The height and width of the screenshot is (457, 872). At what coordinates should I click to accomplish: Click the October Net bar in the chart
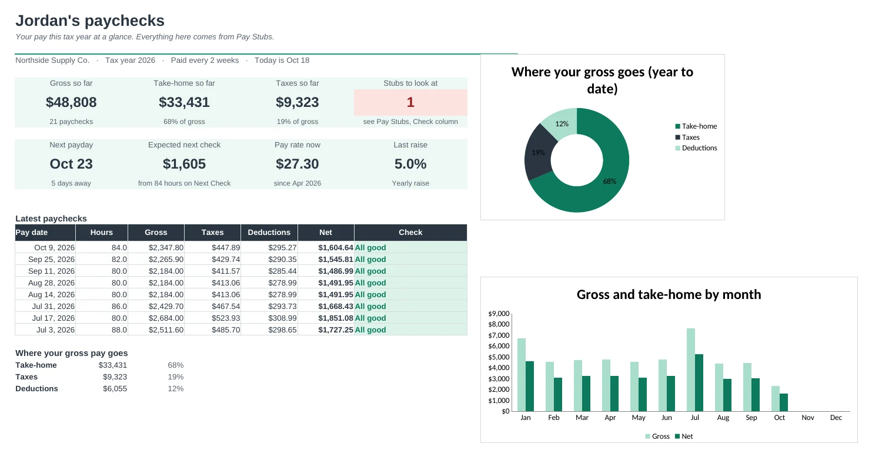click(x=784, y=402)
